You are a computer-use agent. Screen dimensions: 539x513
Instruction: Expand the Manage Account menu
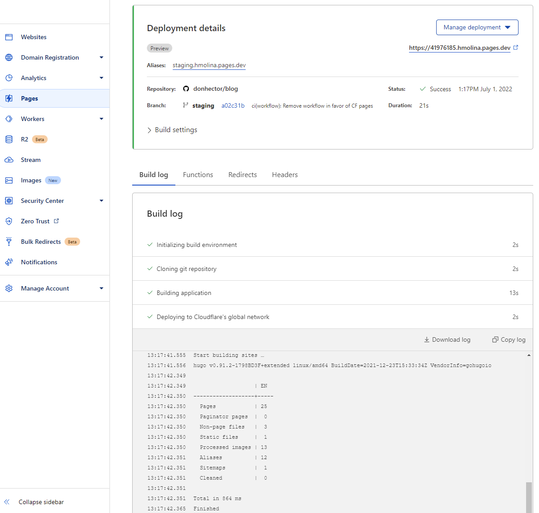(x=45, y=288)
